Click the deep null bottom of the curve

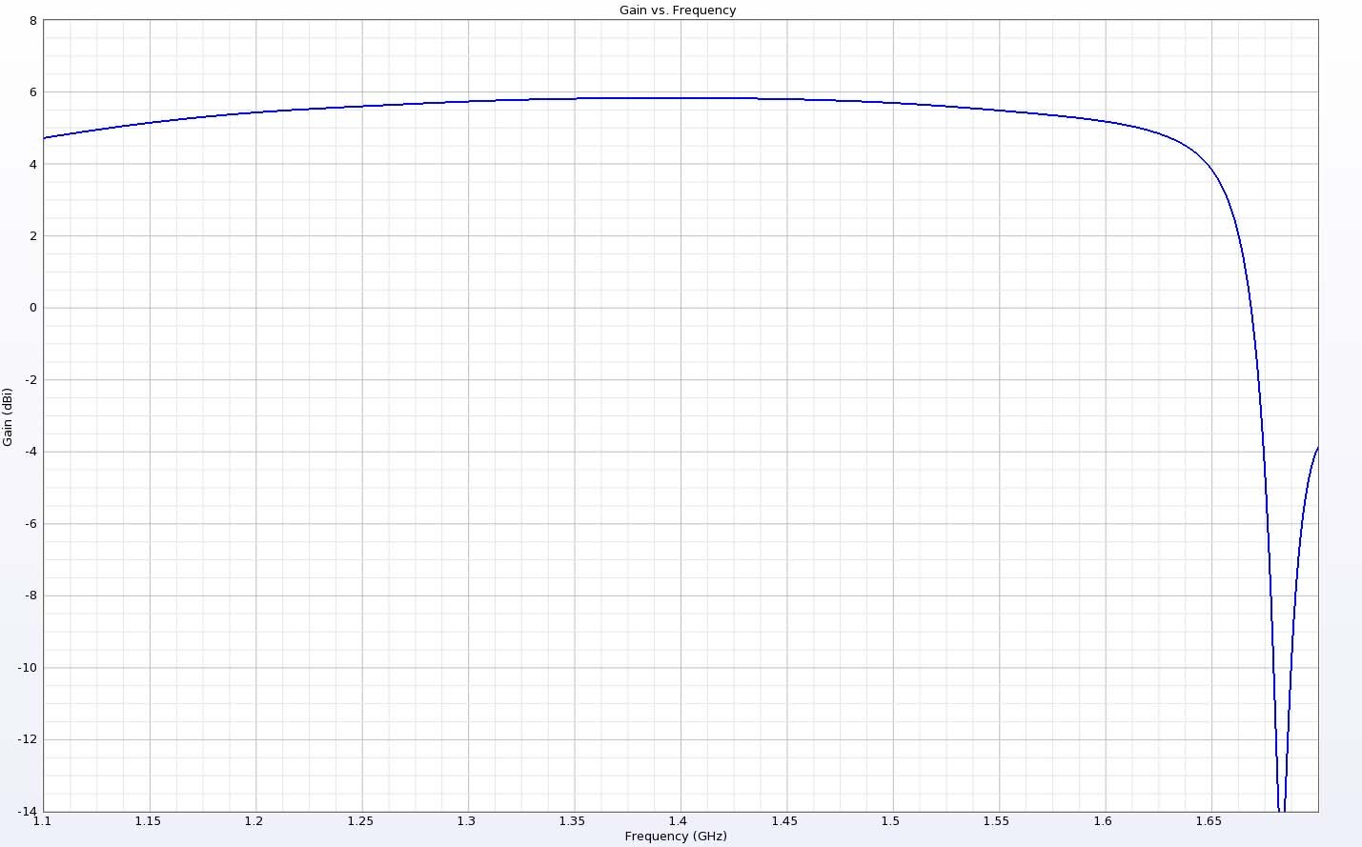pyautogui.click(x=1281, y=808)
